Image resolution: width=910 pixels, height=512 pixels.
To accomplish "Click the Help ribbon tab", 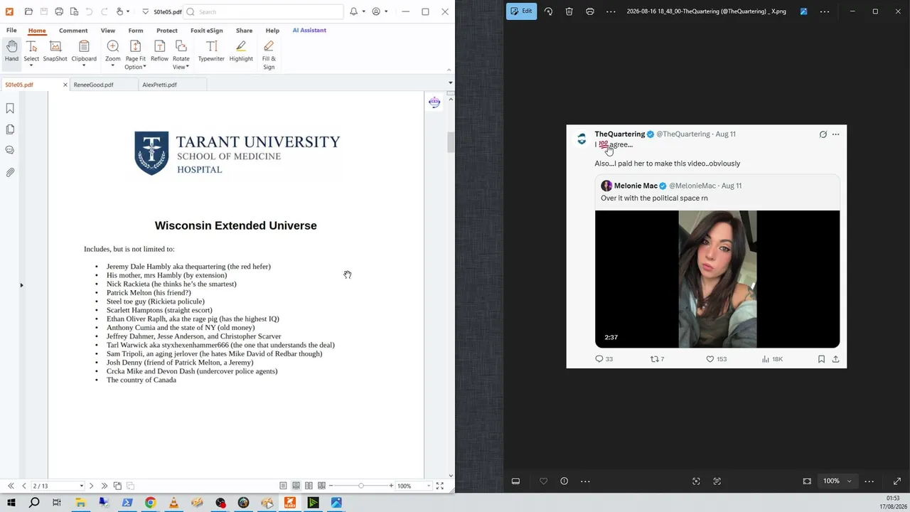I will pyautogui.click(x=272, y=31).
